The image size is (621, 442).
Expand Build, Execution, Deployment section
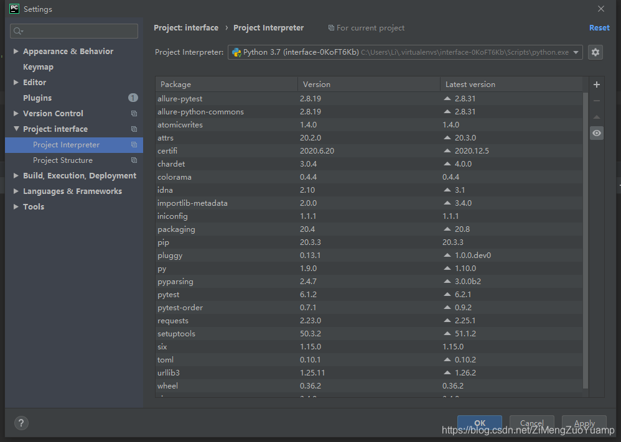(16, 175)
